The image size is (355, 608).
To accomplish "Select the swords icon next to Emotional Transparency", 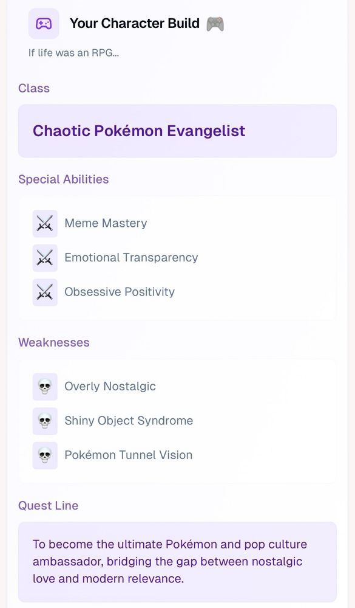I will click(x=45, y=257).
